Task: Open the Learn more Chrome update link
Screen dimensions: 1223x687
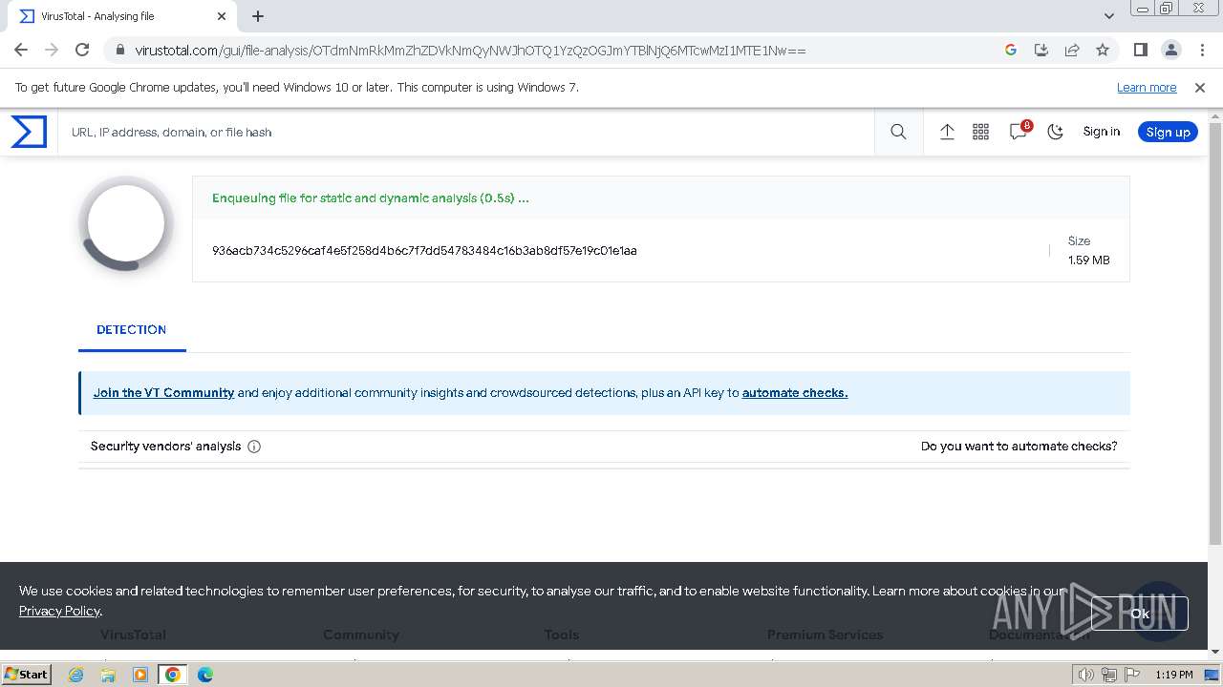Action: [1147, 87]
